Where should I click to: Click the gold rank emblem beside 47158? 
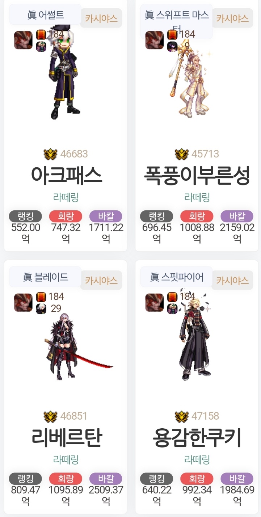coord(182,416)
